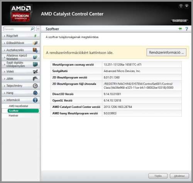Click 'Direct3D Verzió' row label

[x=63, y=94]
